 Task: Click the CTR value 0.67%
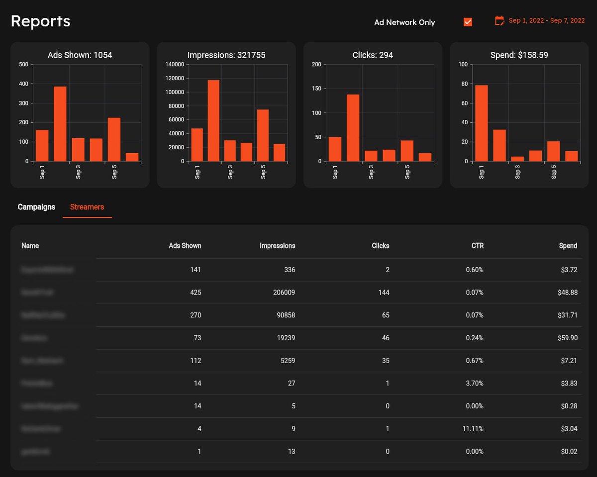coord(475,361)
